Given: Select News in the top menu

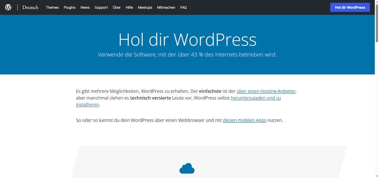Looking at the screenshot, I should click(x=85, y=7).
